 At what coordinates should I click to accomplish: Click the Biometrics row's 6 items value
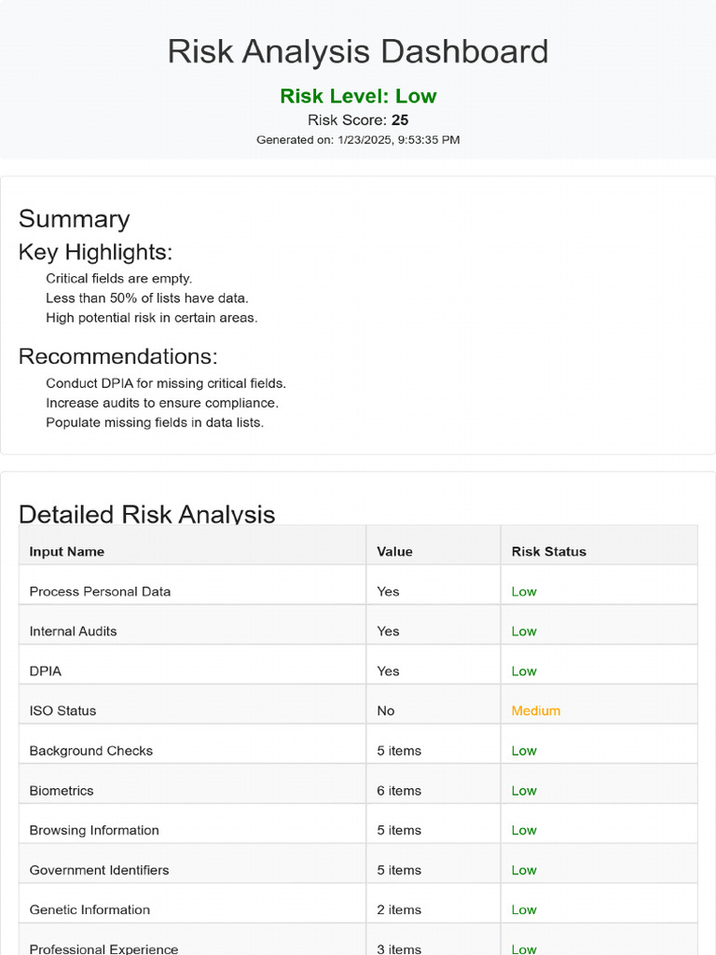(x=399, y=791)
